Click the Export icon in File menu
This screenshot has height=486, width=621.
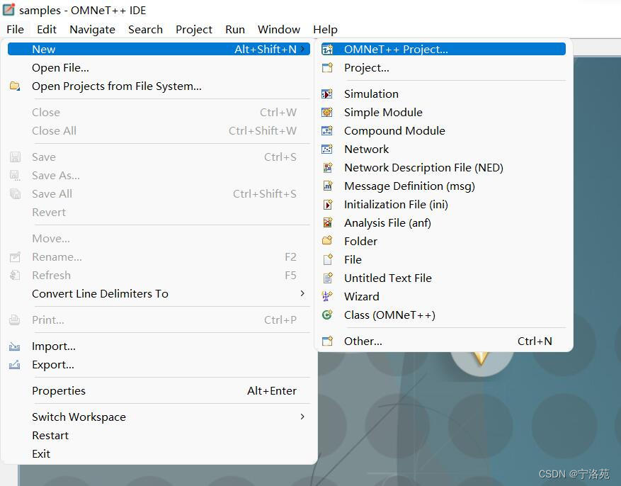15,364
